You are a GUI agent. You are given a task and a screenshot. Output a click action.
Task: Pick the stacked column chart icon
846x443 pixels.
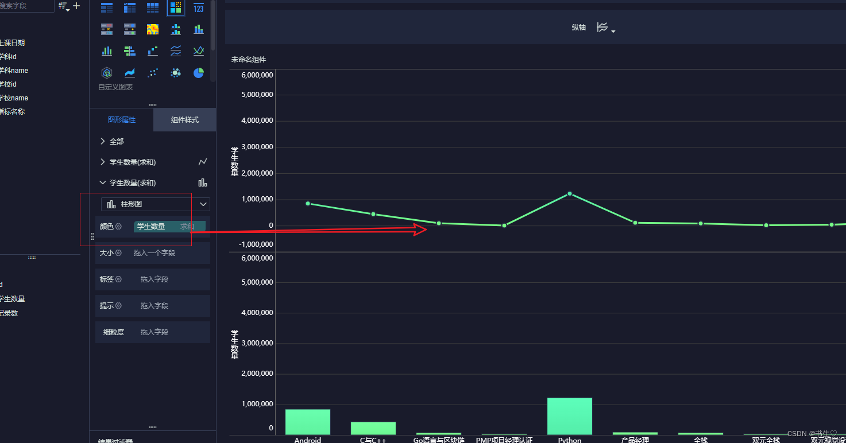coord(199,29)
